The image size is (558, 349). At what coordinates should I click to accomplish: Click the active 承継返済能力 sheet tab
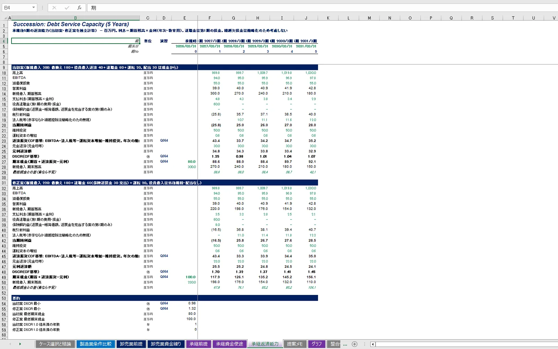(x=265, y=344)
